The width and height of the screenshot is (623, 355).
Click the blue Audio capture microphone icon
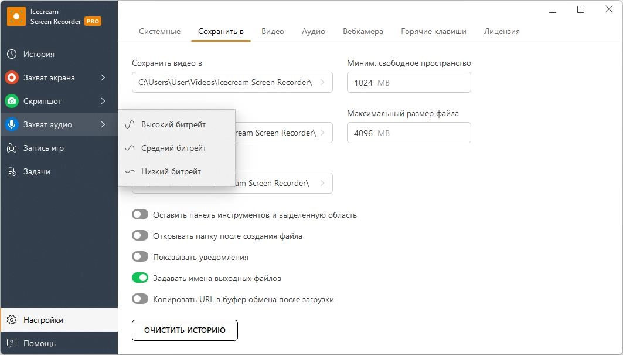[12, 124]
